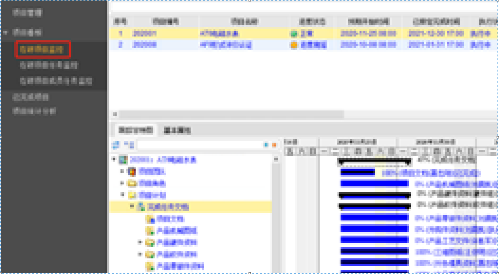499x274 pixels.
Task: Collapse the root project tree node
Action: [x=114, y=160]
